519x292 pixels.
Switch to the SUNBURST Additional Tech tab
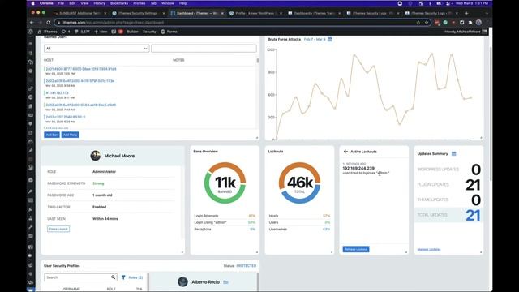click(79, 13)
